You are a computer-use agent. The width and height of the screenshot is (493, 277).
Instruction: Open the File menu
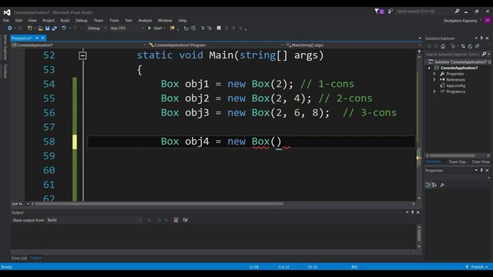(6, 21)
